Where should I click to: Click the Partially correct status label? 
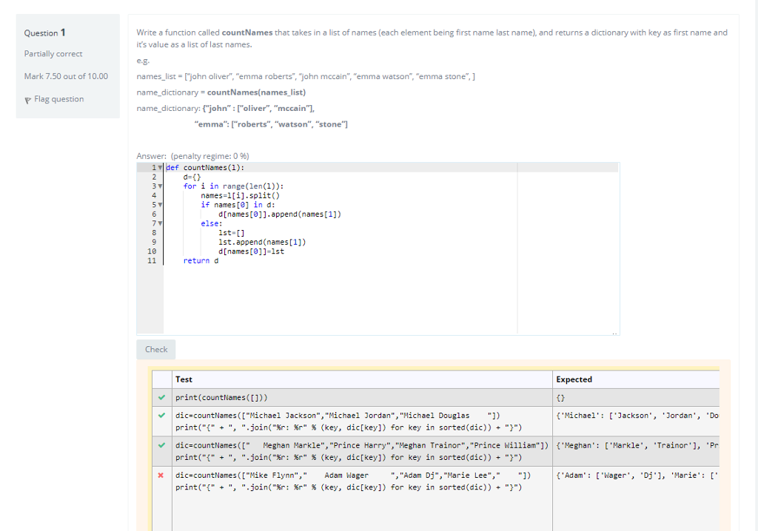[x=53, y=53]
